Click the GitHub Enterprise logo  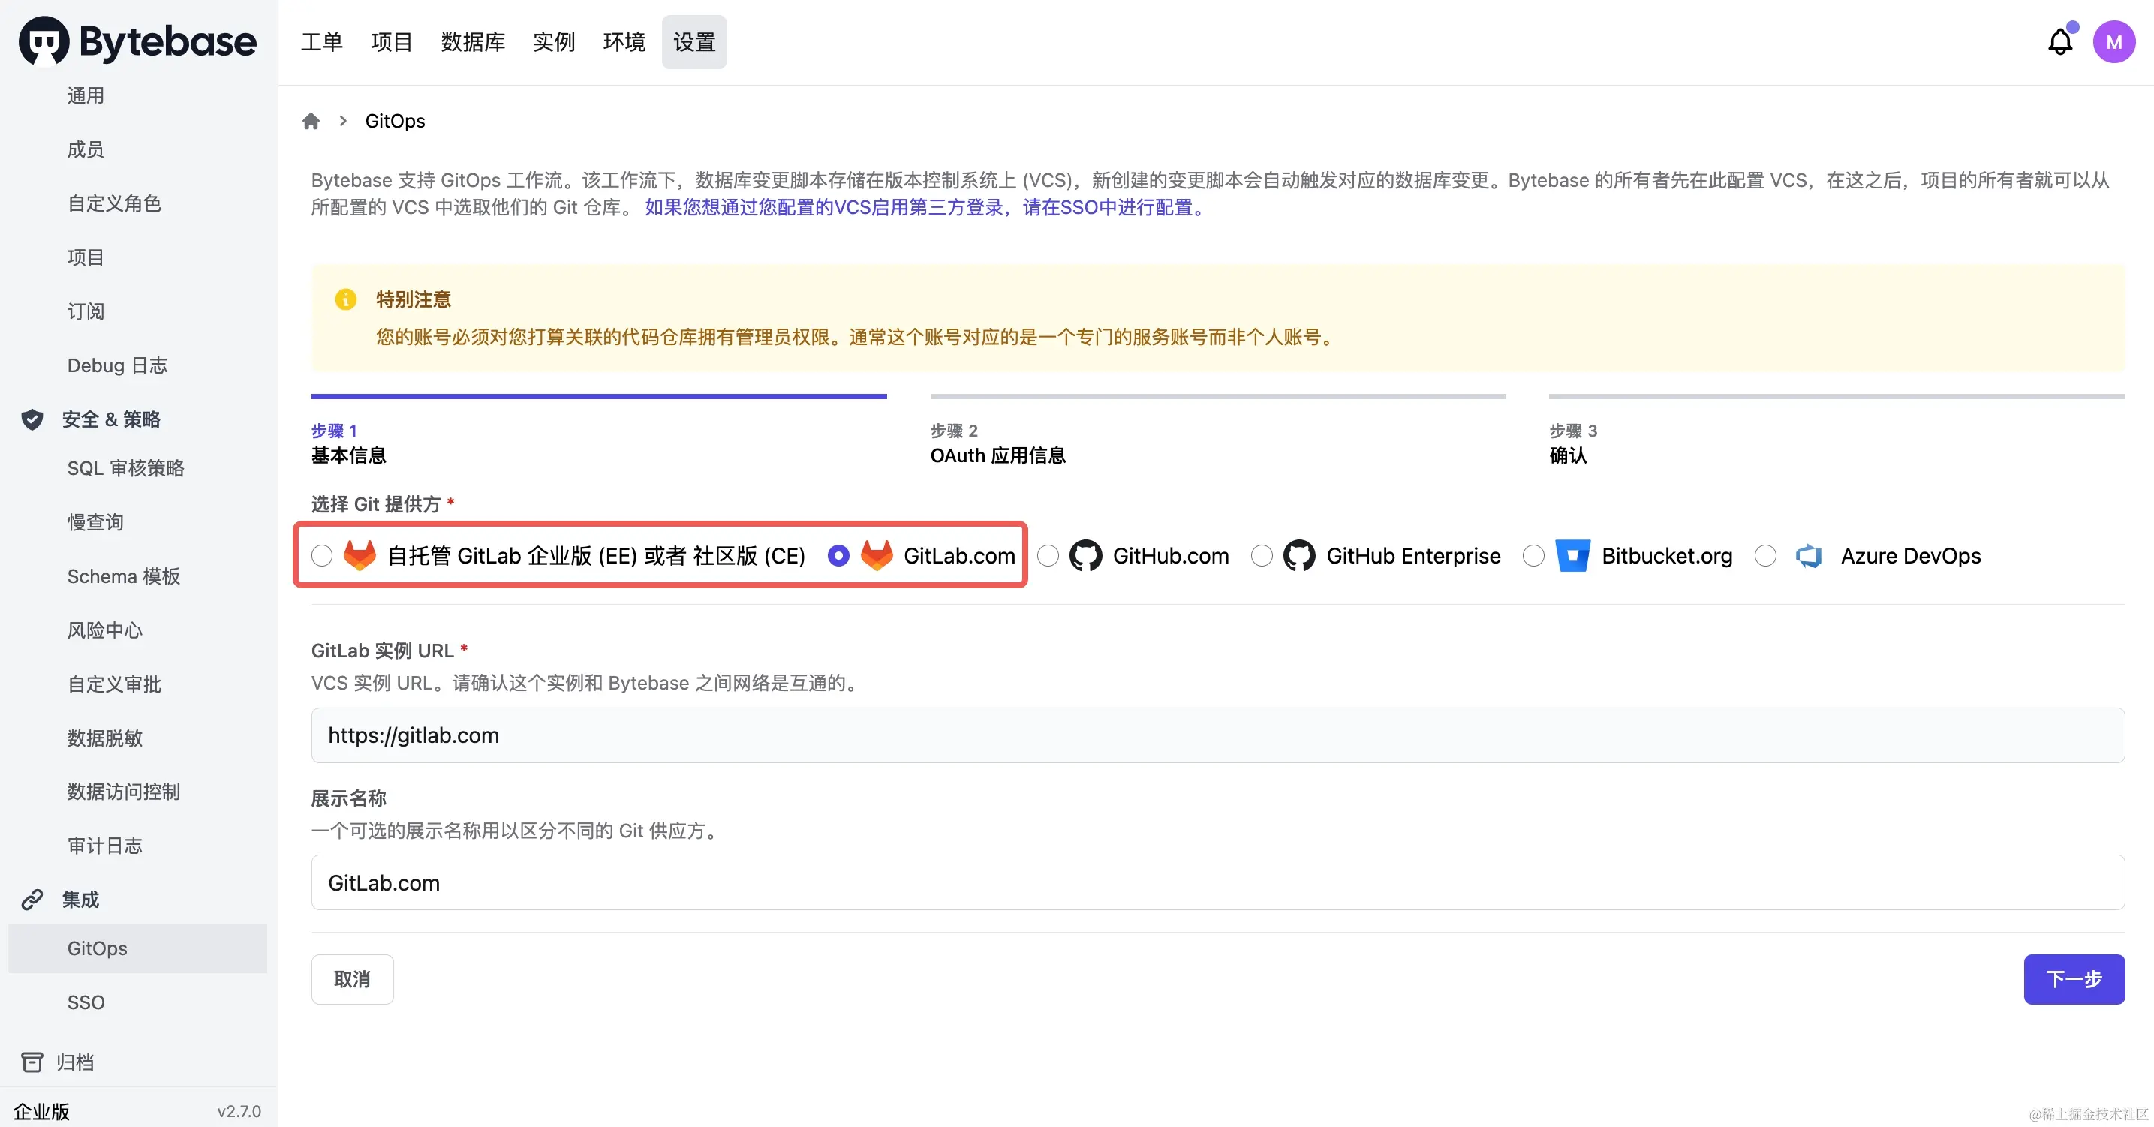point(1298,555)
